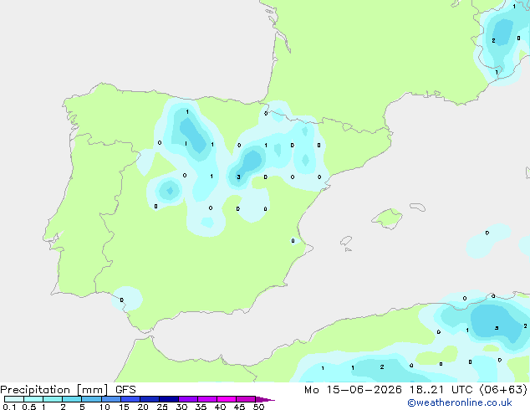Click the 5–10 mm legend color swatch
This screenshot has width=530, height=410.
click(91, 399)
